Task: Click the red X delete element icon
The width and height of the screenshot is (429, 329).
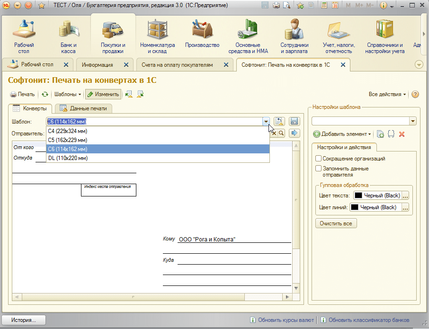Action: pyautogui.click(x=402, y=134)
